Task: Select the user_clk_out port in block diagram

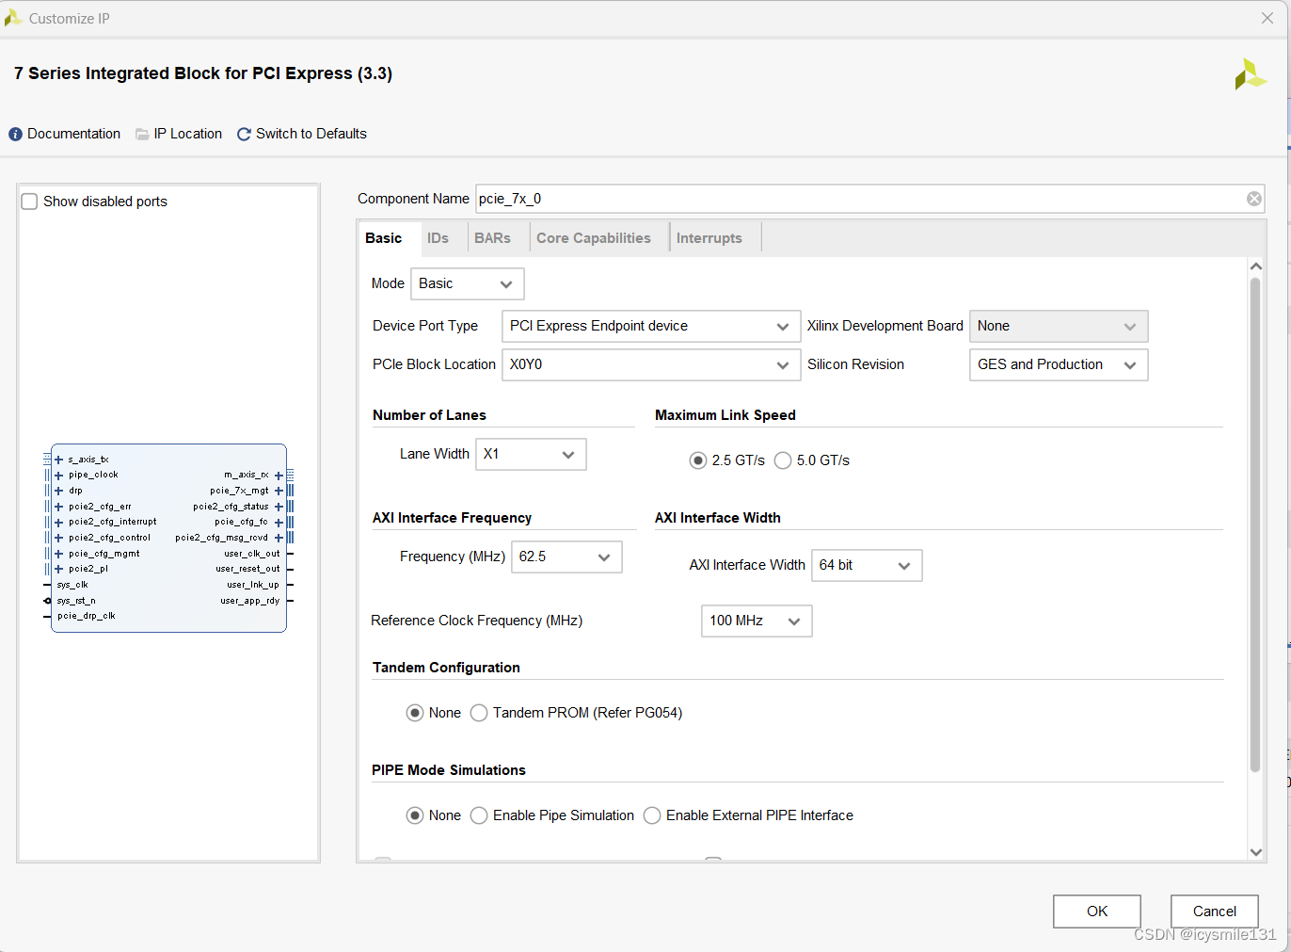Action: (x=252, y=554)
